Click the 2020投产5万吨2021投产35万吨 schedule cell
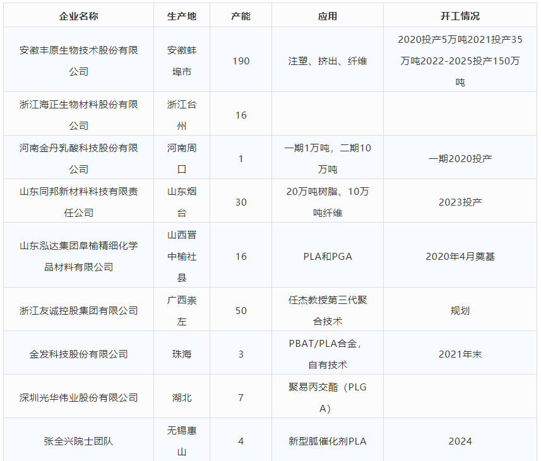 click(460, 61)
